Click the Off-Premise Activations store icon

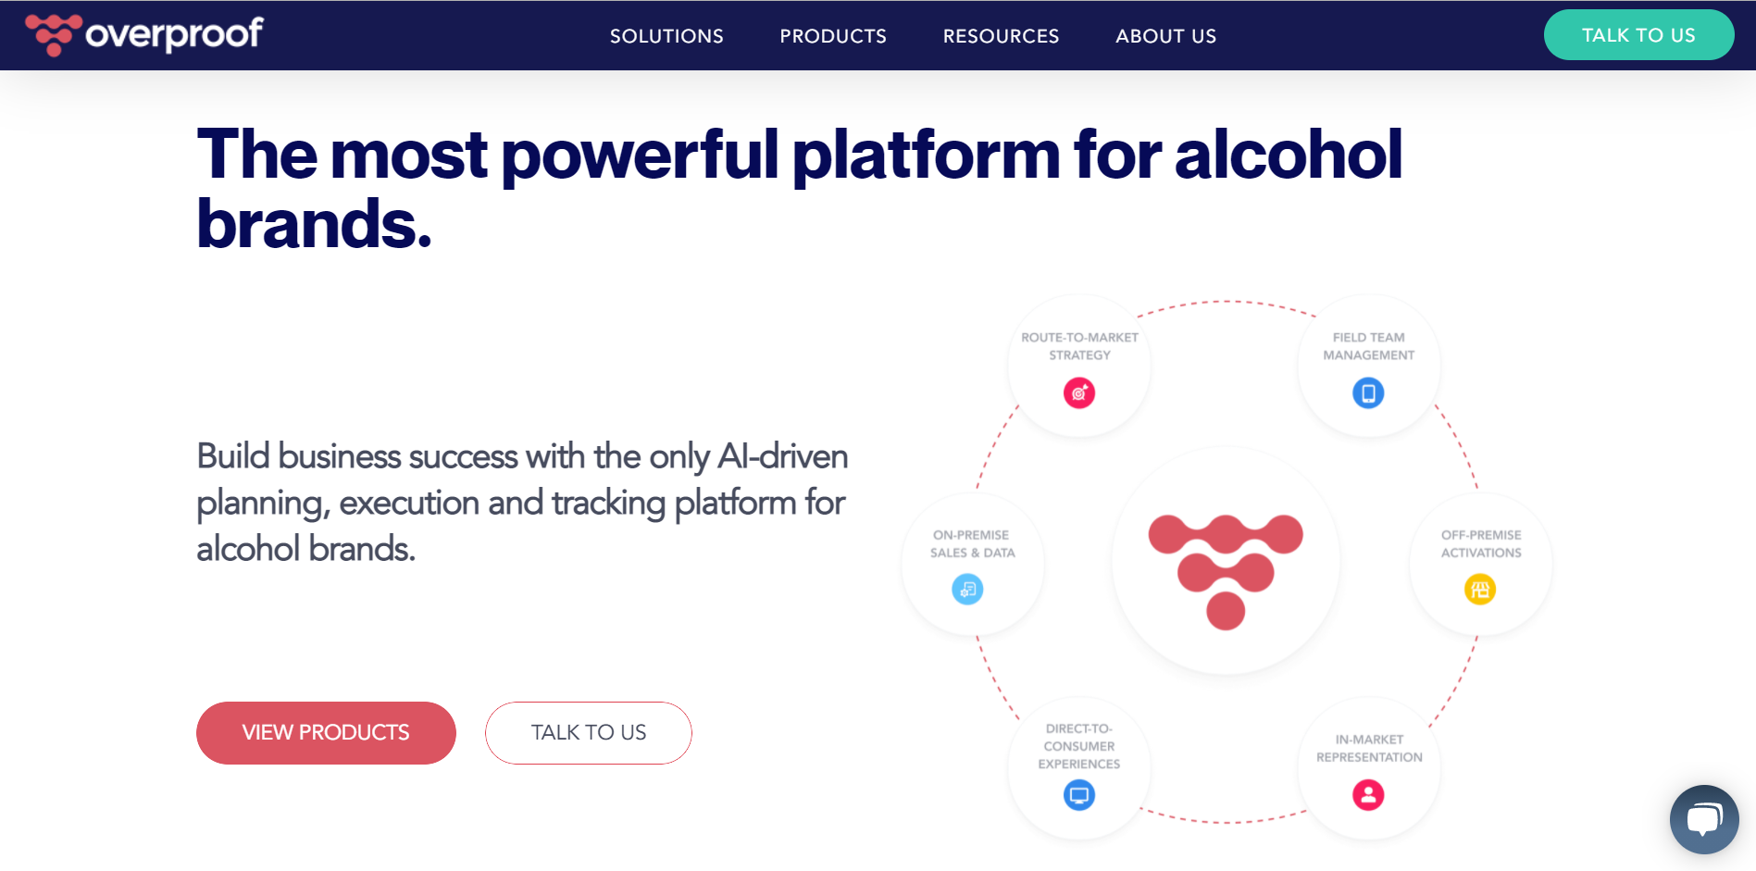pyautogui.click(x=1480, y=590)
